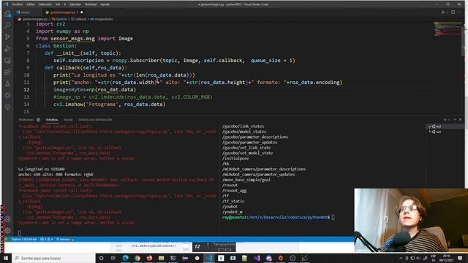Viewport: 468px width, 263px height.
Task: Open the notifications center icon
Action: [460, 258]
